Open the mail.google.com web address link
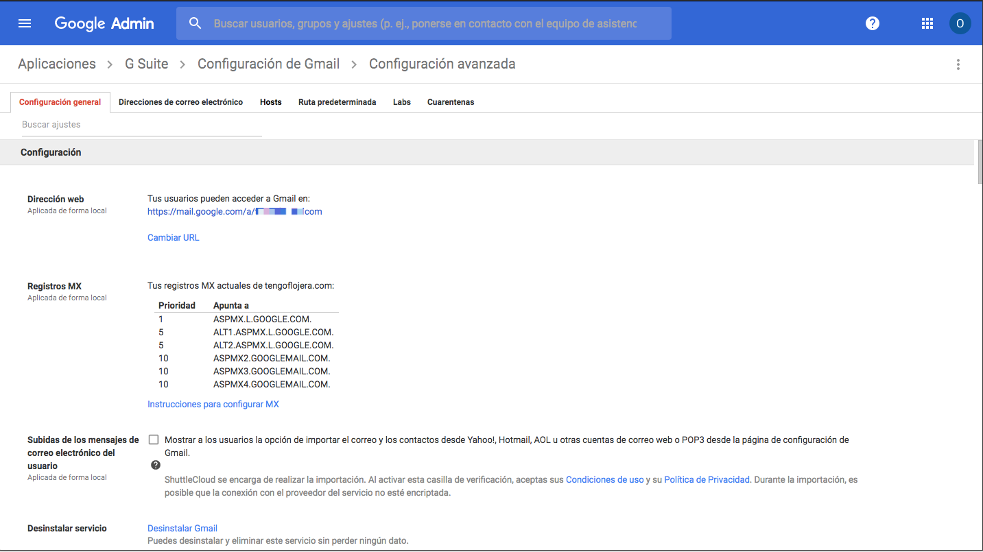This screenshot has width=983, height=552. coord(235,212)
